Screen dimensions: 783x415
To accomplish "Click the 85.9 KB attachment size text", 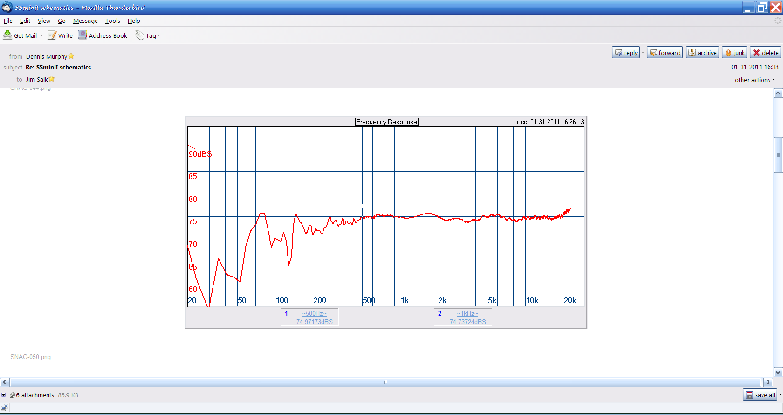I will click(68, 395).
